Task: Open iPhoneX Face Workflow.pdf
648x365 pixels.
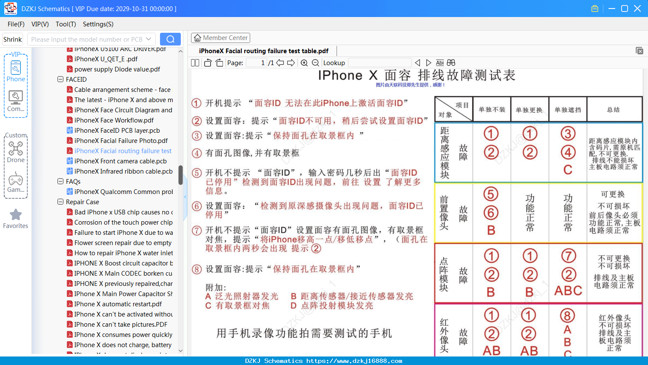Action: click(x=110, y=120)
